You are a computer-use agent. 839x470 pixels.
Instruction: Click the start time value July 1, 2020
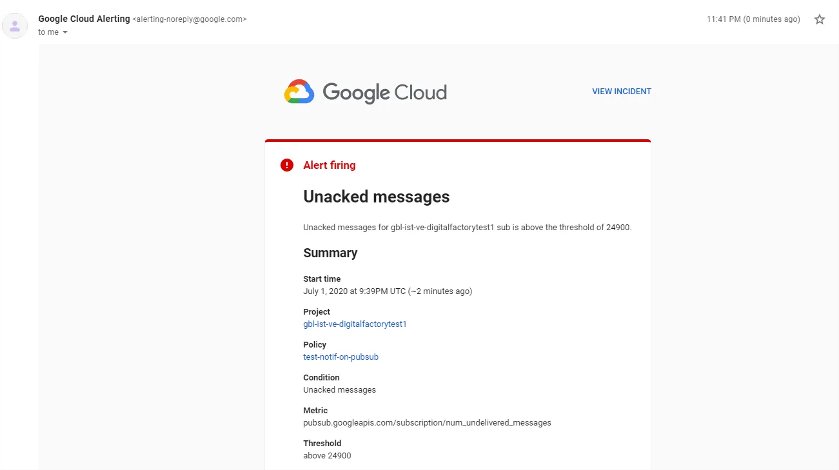pyautogui.click(x=387, y=291)
